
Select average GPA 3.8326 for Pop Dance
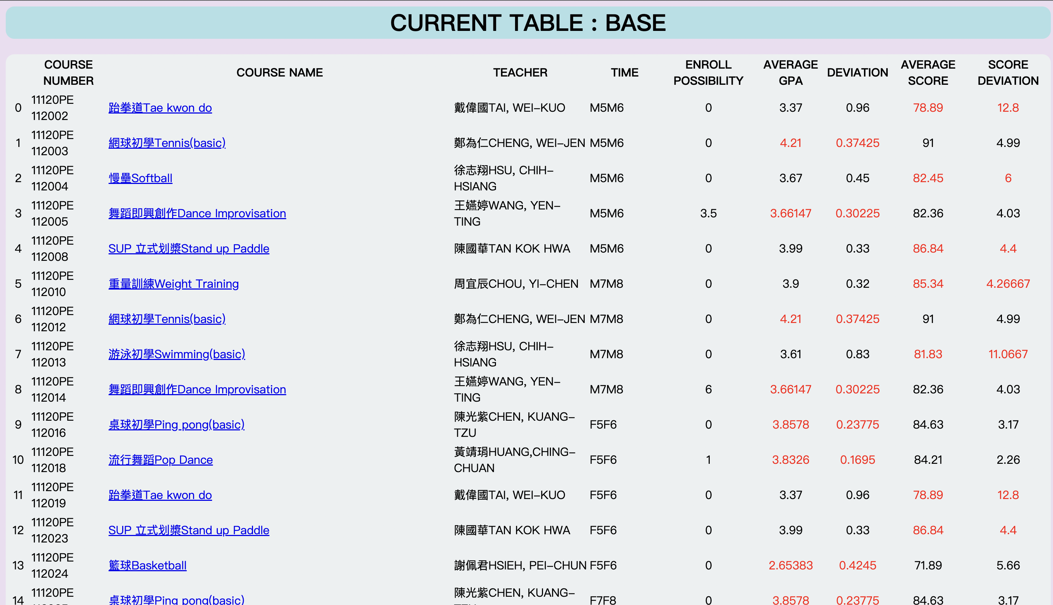pyautogui.click(x=791, y=460)
